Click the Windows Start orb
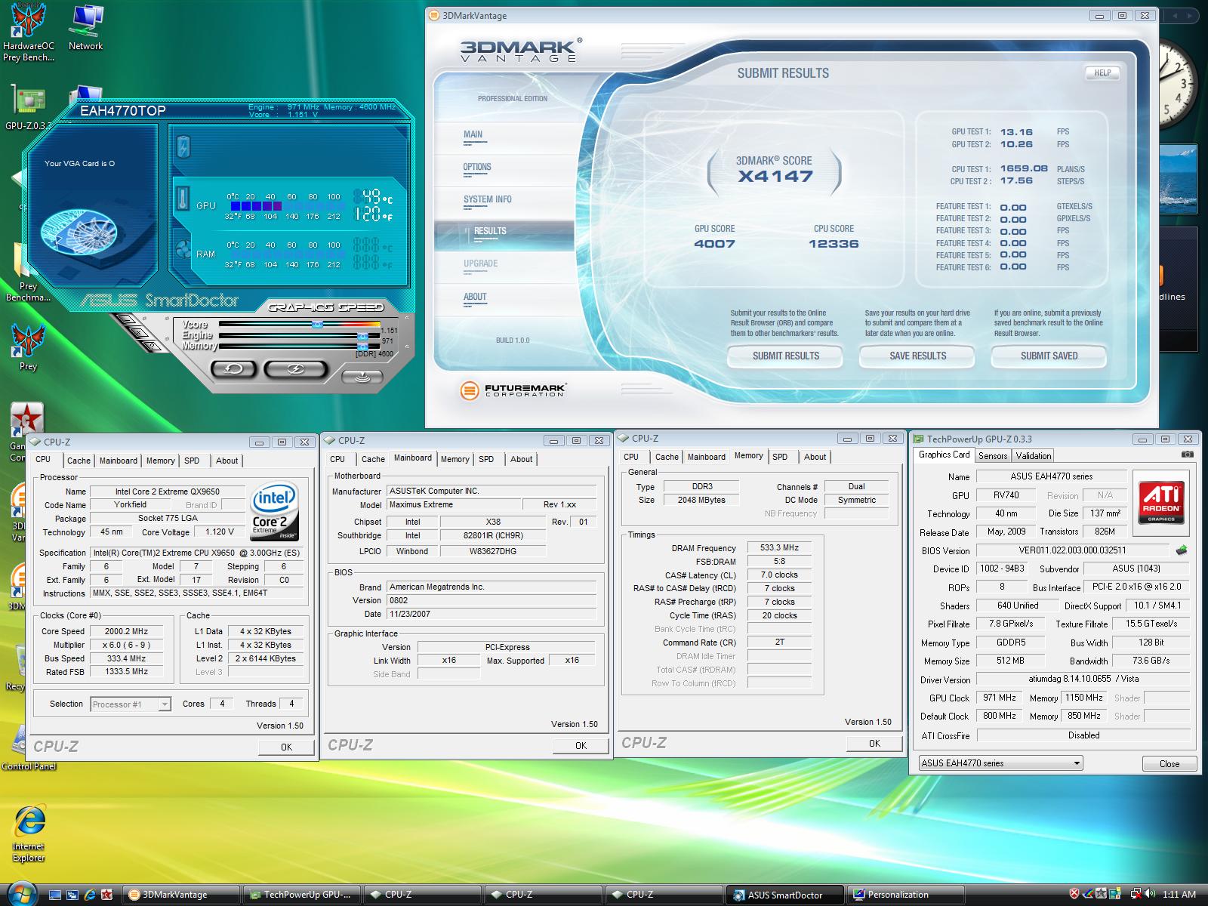The height and width of the screenshot is (906, 1208). 21,894
